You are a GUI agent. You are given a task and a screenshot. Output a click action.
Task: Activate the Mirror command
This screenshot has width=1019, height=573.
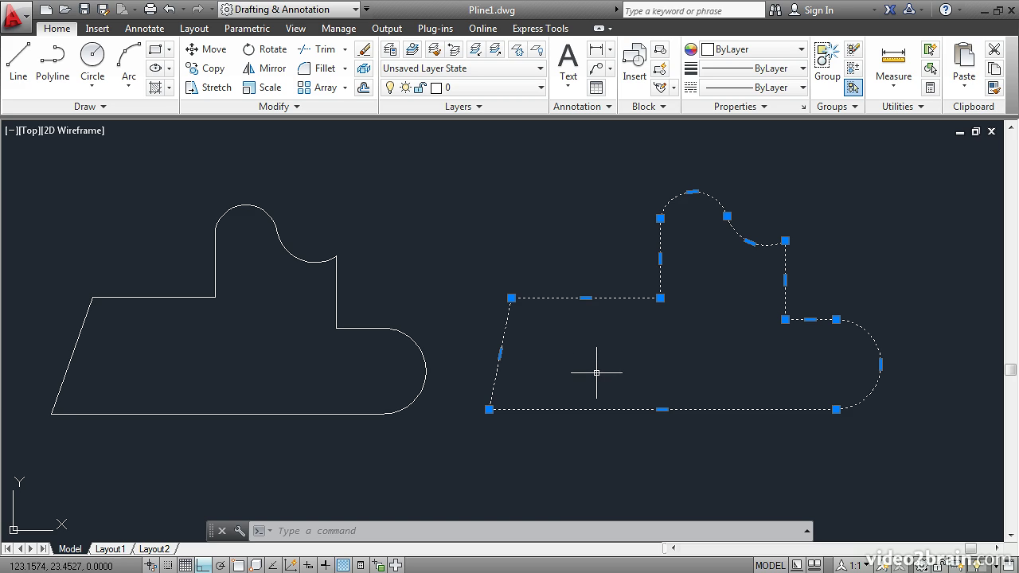pos(264,68)
